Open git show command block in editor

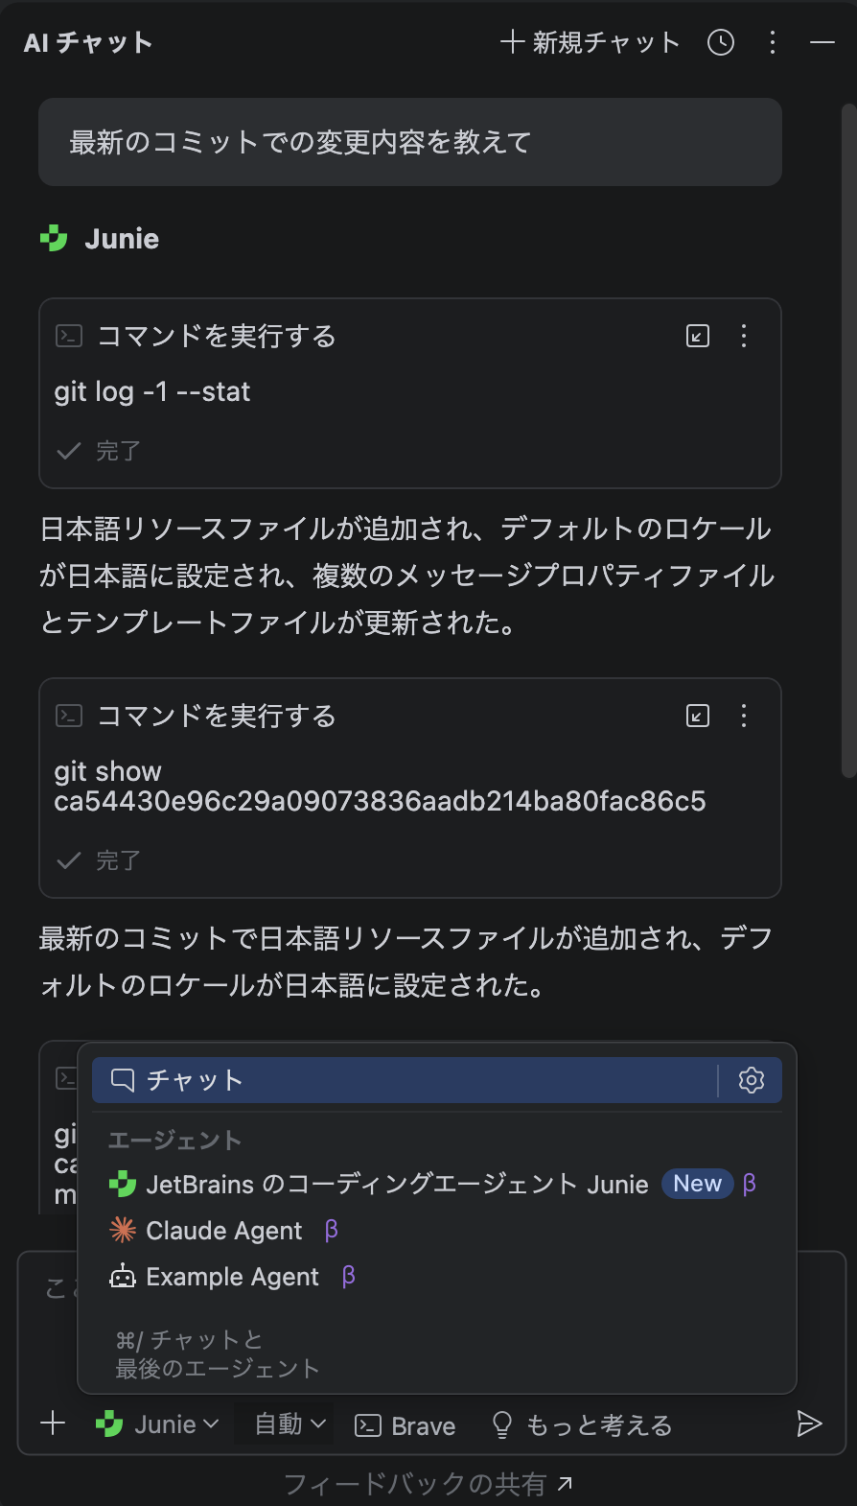tap(698, 716)
